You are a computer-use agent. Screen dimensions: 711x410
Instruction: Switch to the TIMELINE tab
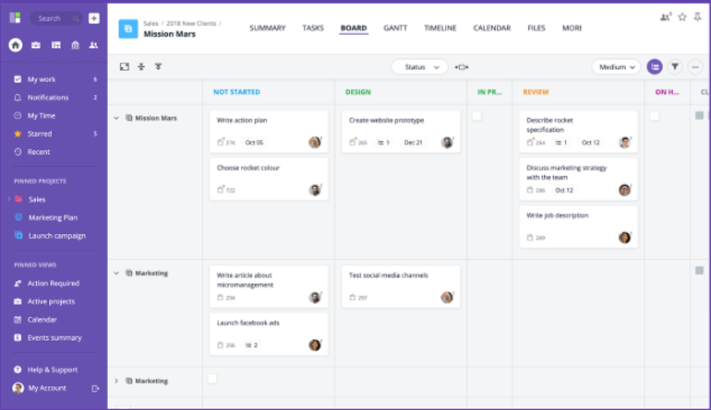[440, 28]
